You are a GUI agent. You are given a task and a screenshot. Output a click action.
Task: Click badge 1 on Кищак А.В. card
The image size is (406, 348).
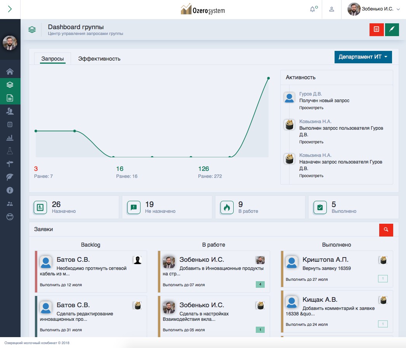click(x=383, y=324)
